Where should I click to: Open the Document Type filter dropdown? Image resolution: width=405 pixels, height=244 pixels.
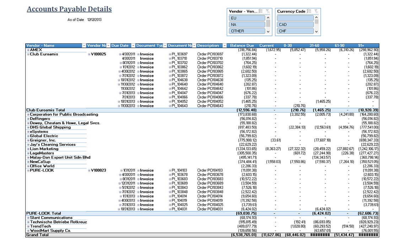point(165,46)
